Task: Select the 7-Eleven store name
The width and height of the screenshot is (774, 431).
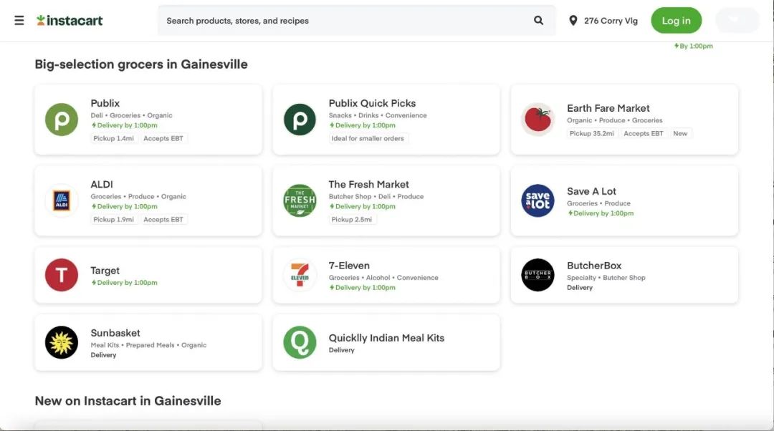Action: 349,266
